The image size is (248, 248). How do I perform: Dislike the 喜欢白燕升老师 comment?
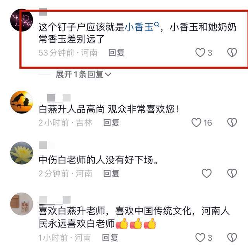(x=232, y=238)
